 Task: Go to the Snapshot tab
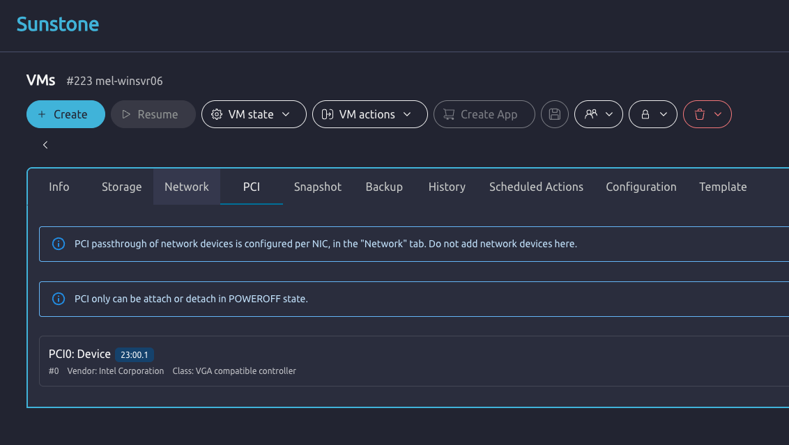tap(318, 187)
